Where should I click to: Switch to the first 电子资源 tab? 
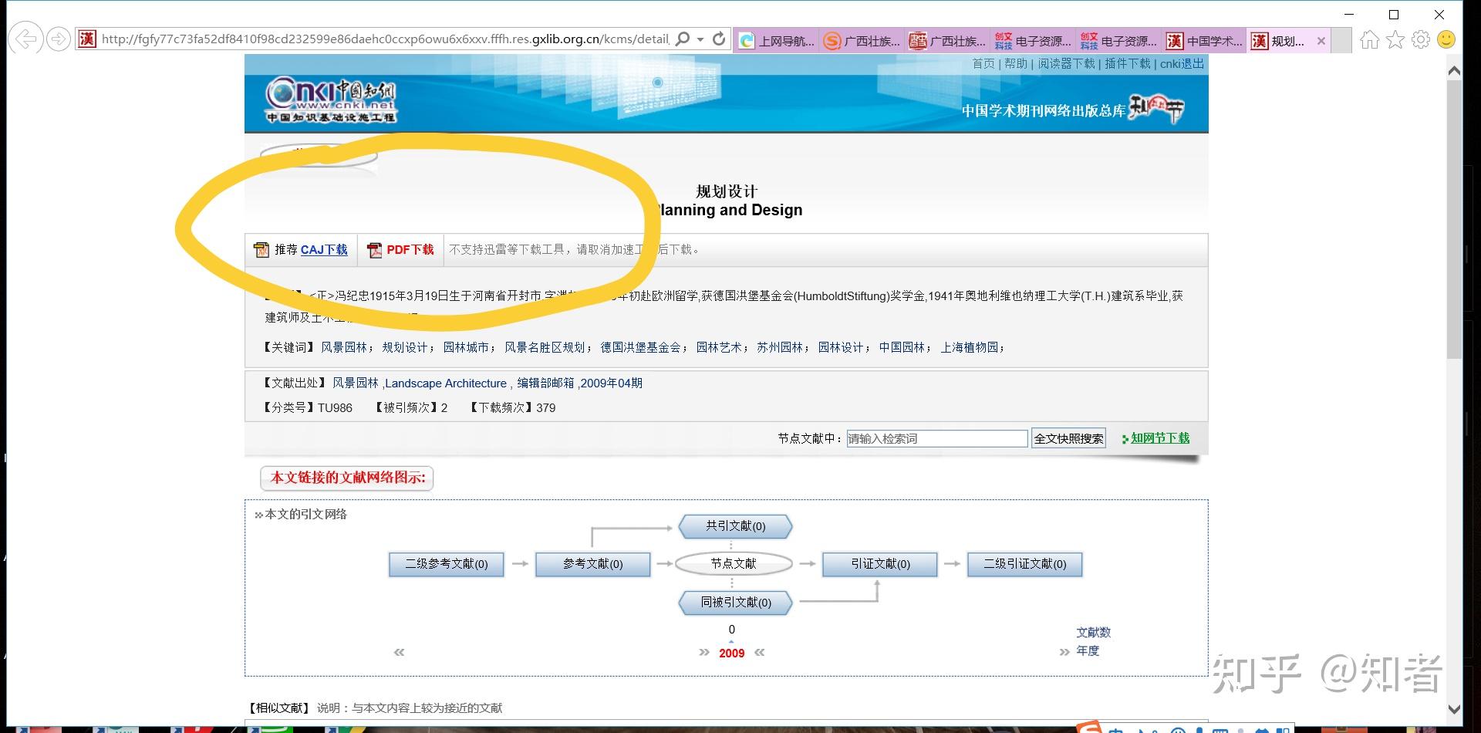1034,41
